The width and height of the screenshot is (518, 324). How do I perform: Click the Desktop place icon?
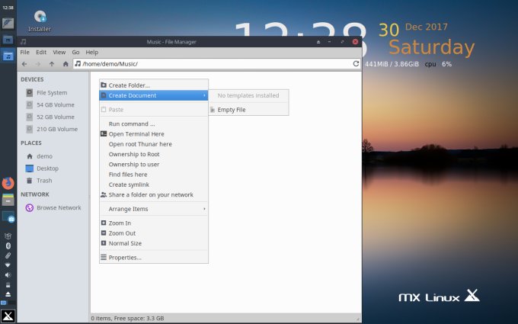[x=30, y=168]
